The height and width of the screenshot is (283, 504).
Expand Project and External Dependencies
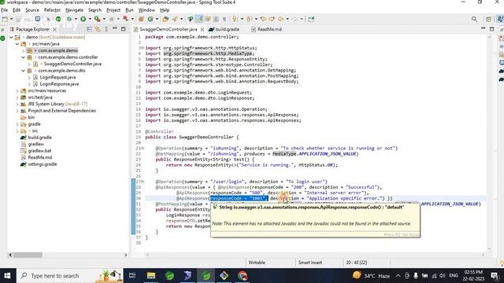pyautogui.click(x=17, y=111)
